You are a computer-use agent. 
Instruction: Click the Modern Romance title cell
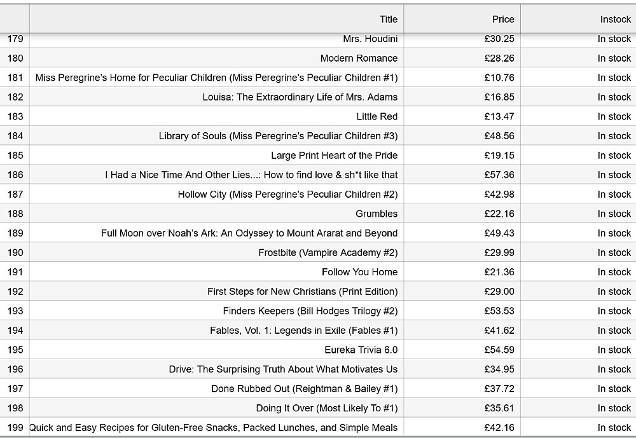(359, 58)
